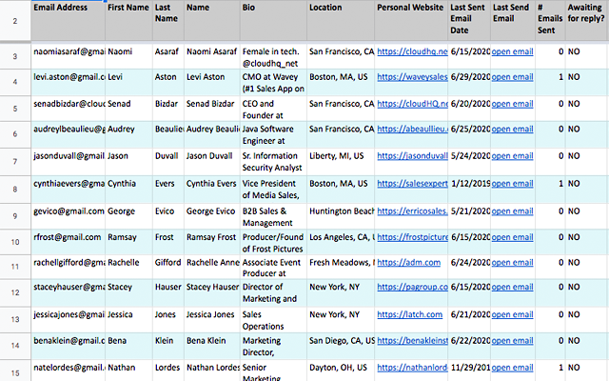The width and height of the screenshot is (609, 381).
Task: Select the naomiasaraf@gmail email cell
Action: (x=68, y=56)
